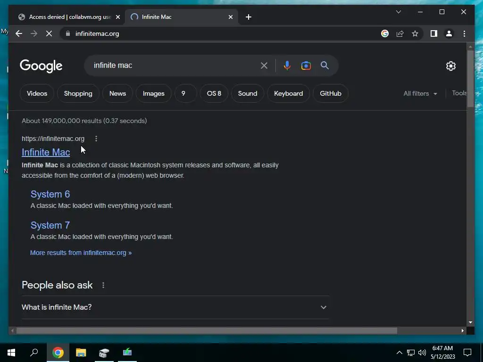
Task: Open a new tab with plus button
Action: pos(249,17)
